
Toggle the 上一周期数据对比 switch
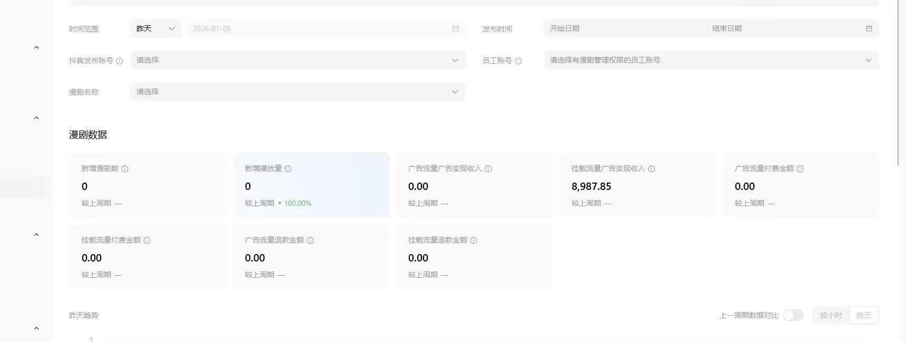point(793,315)
